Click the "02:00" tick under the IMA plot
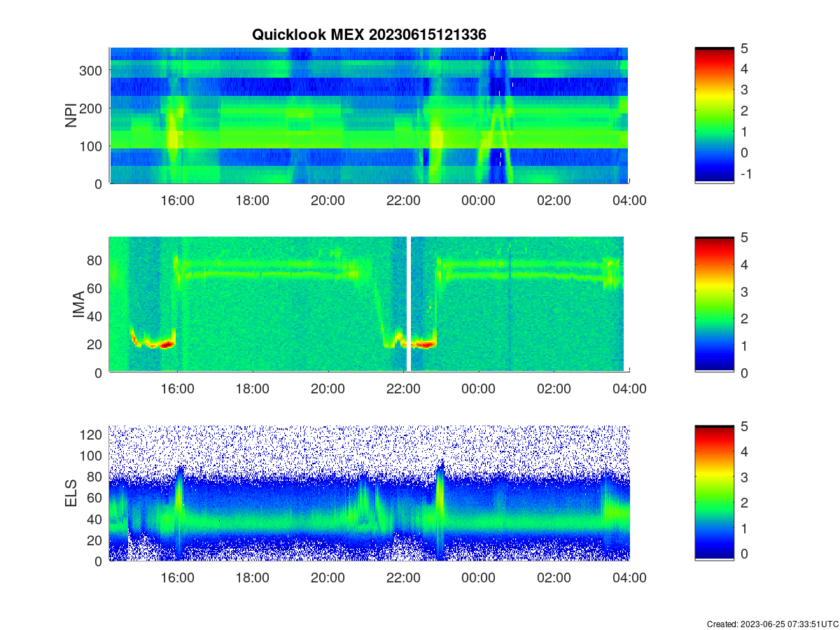This screenshot has width=840, height=630. 554,390
